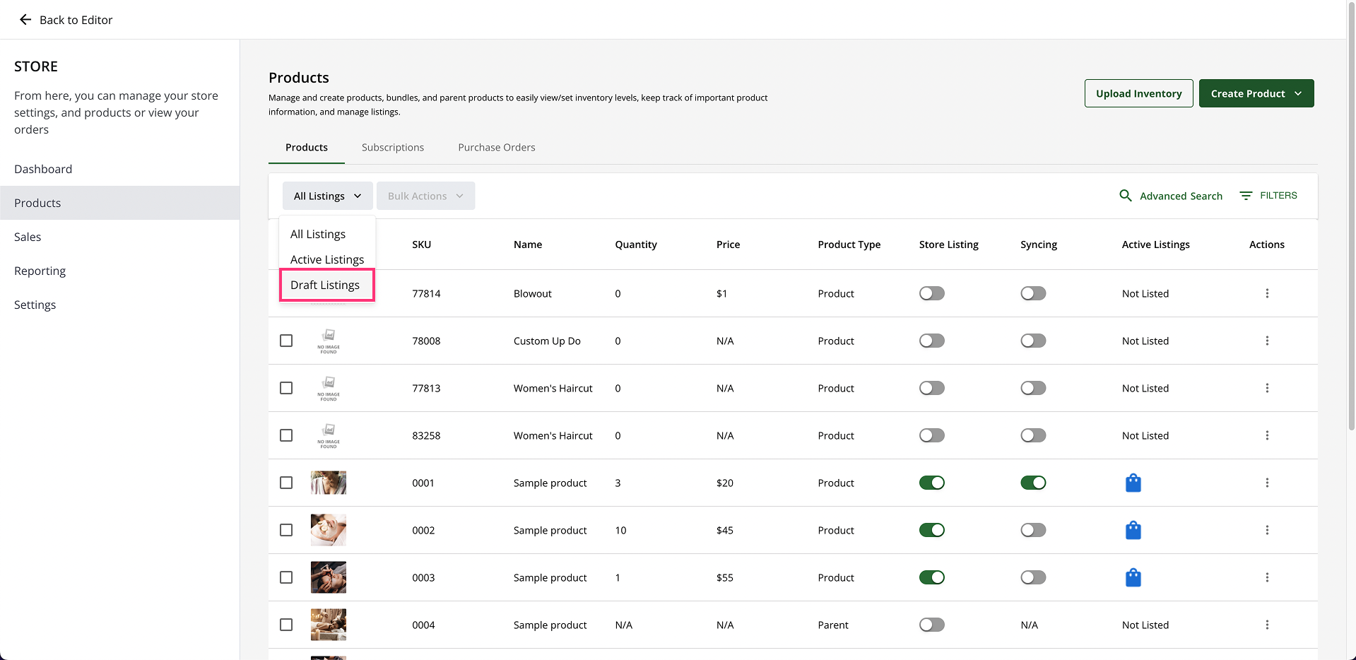The width and height of the screenshot is (1356, 660).
Task: Open the Bulk Actions dropdown
Action: click(425, 196)
